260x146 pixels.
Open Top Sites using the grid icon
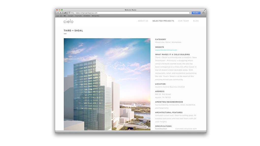point(64,15)
